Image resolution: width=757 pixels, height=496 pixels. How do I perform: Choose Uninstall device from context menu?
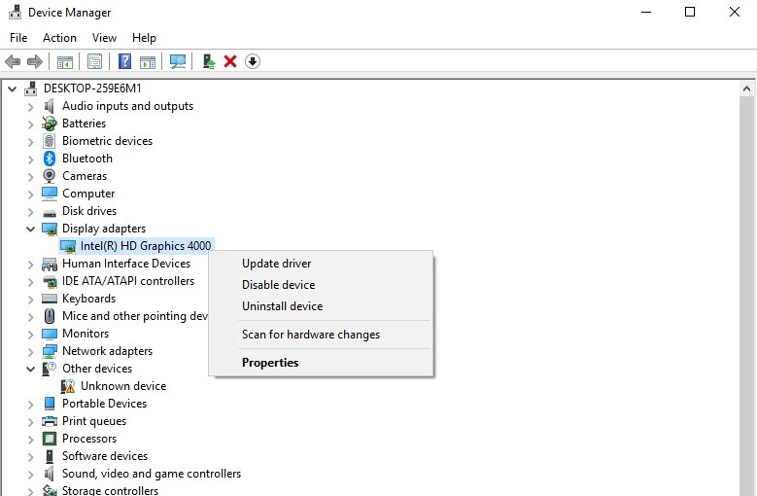(282, 306)
